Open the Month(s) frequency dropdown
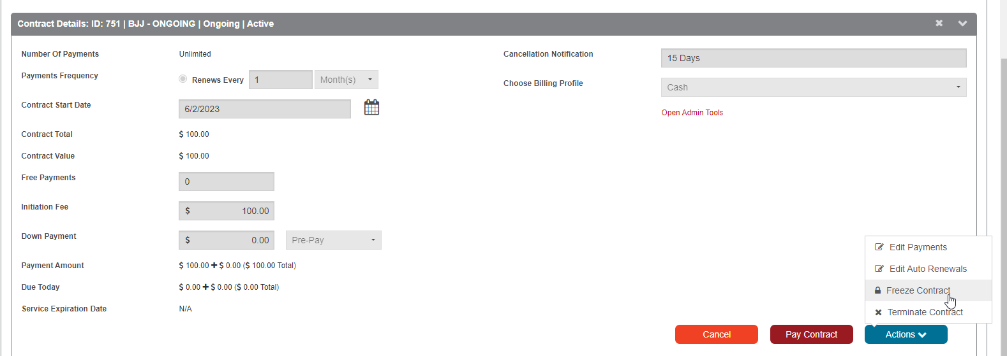The image size is (1007, 356). 346,80
